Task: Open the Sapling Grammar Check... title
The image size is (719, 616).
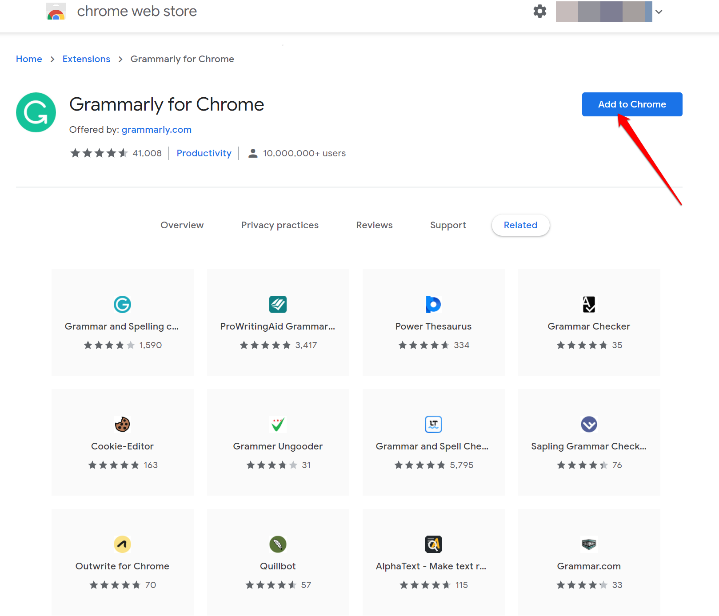Action: [x=589, y=446]
